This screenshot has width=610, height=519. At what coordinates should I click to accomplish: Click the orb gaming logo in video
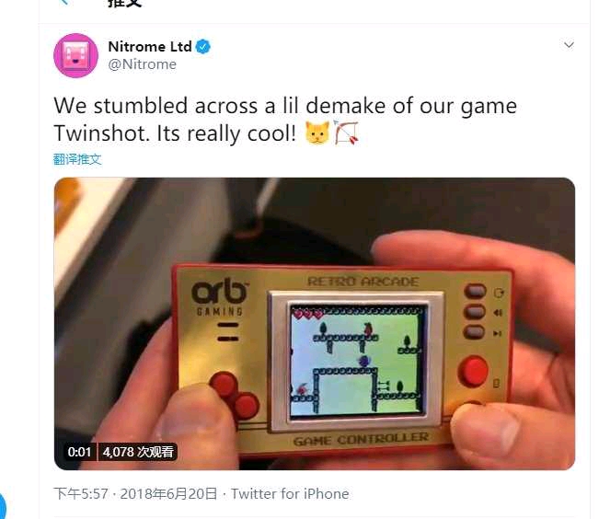(x=220, y=297)
